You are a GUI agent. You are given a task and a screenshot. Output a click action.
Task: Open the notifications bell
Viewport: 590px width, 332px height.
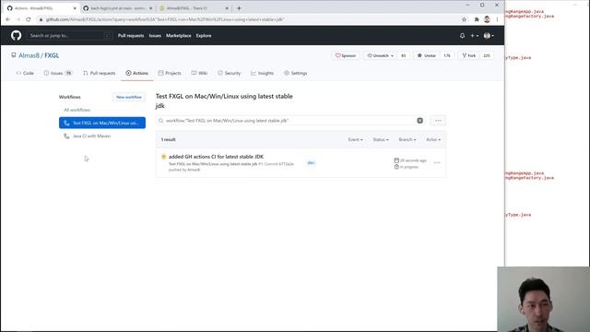tap(462, 36)
